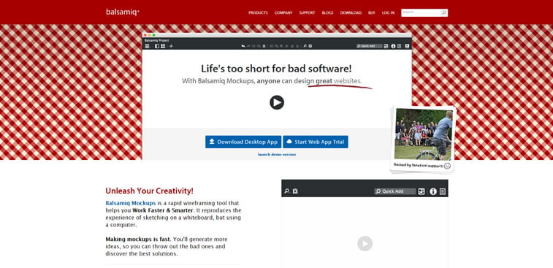Image resolution: width=553 pixels, height=268 pixels.
Task: Click the 'Life's too short for bad software!' headline
Action: click(x=276, y=69)
